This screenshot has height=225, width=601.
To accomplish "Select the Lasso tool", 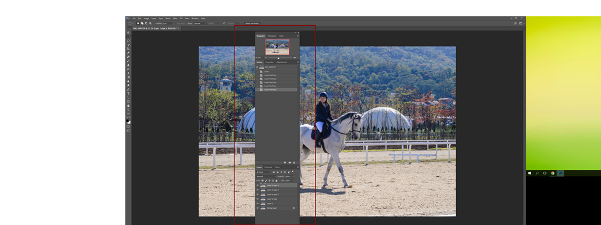I will (129, 41).
